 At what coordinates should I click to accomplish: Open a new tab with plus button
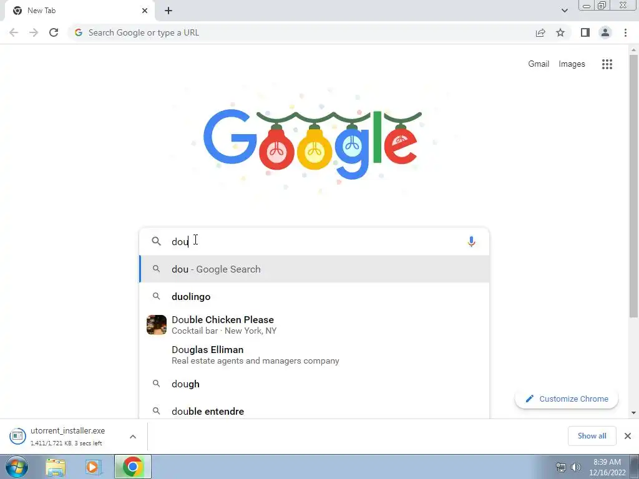coord(168,11)
